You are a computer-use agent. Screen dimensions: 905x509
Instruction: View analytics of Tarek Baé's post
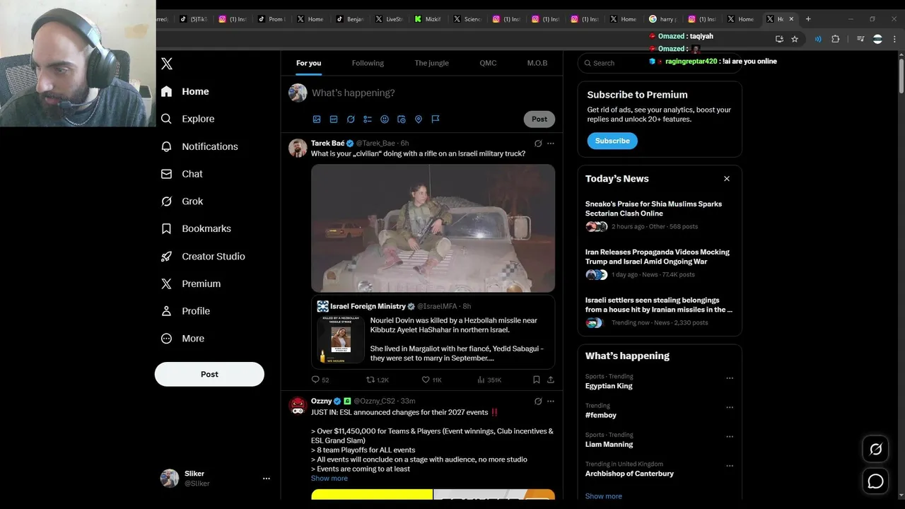489,380
